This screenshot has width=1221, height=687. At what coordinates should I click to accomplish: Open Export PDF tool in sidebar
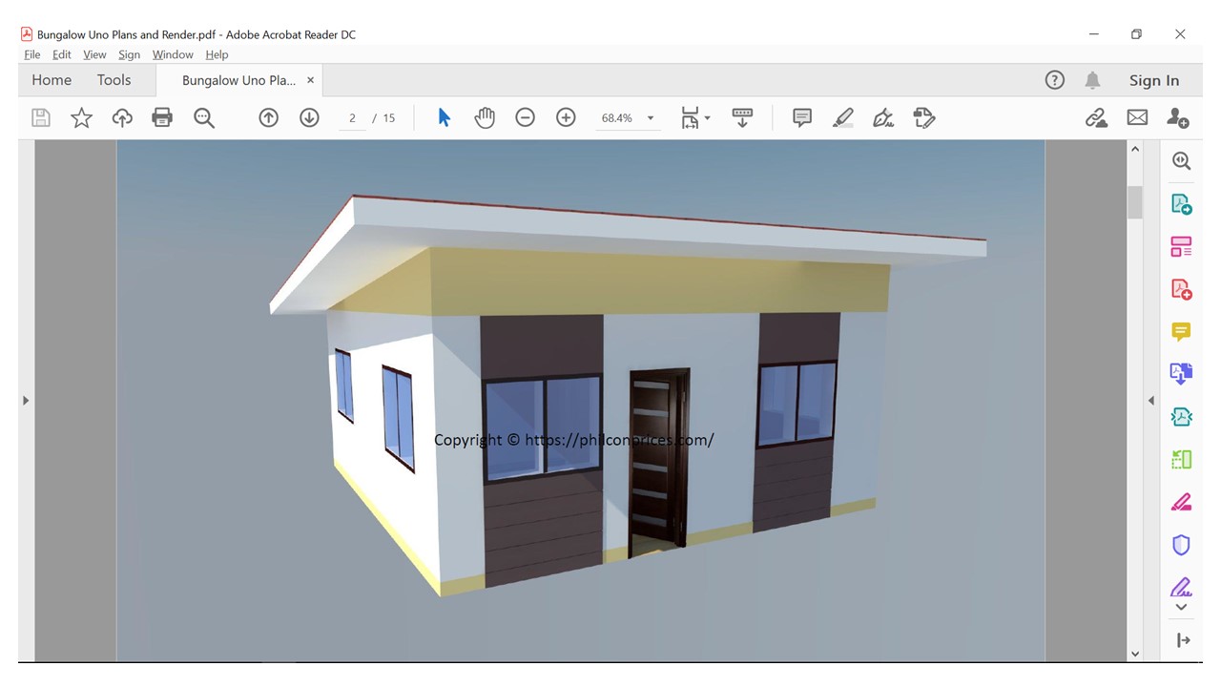(x=1181, y=204)
